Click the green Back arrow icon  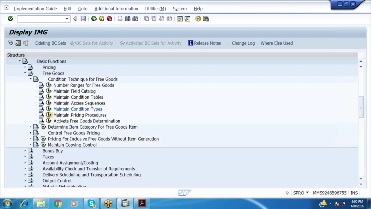pyautogui.click(x=94, y=19)
